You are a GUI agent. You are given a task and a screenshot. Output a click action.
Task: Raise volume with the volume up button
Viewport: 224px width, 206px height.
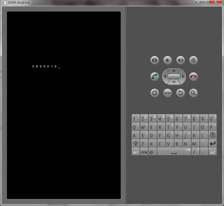point(181,60)
